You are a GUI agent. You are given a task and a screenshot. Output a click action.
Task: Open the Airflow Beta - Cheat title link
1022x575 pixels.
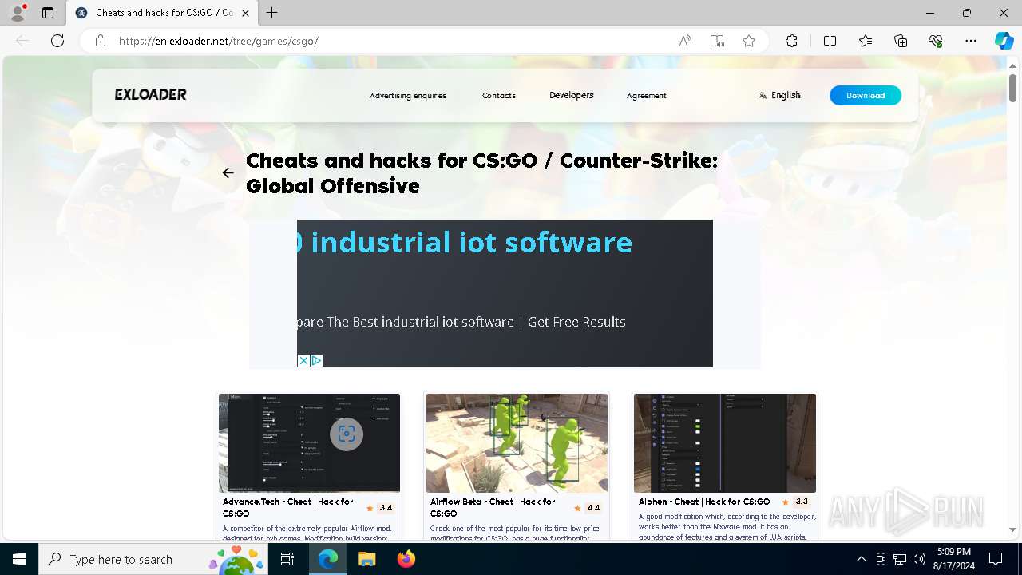tap(493, 507)
